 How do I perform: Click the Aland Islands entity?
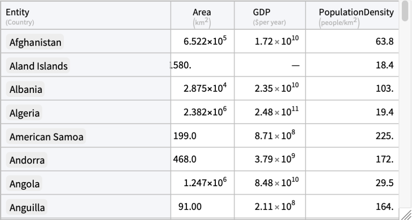point(38,66)
